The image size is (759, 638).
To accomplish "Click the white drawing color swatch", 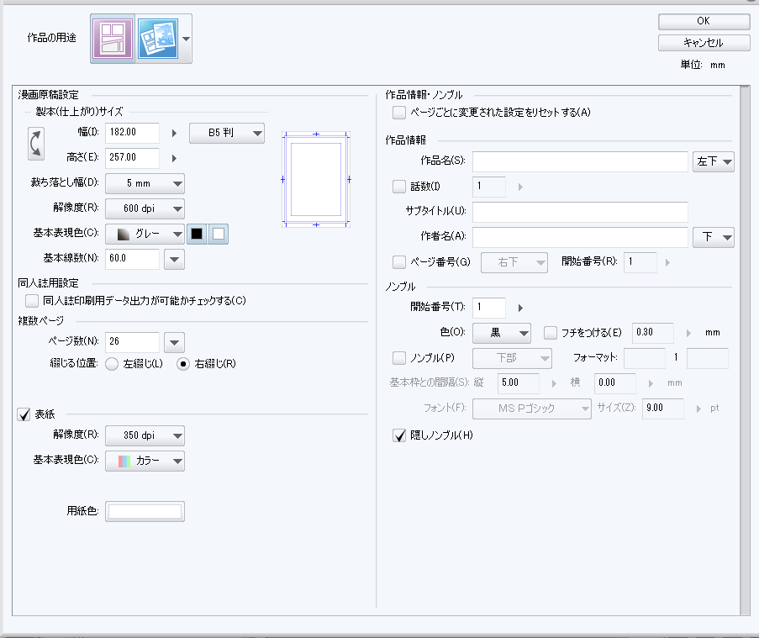I will pyautogui.click(x=219, y=235).
